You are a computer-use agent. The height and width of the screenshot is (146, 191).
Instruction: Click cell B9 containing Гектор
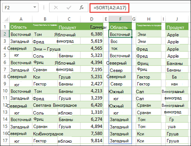pos(45,84)
